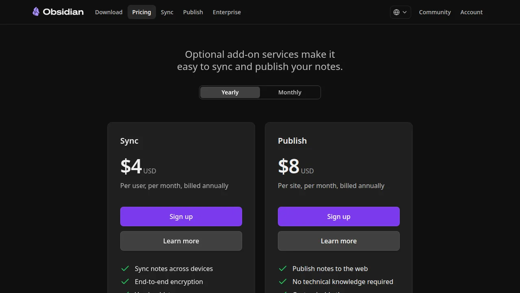Click the Obsidian logo in the header
520x293 pixels.
click(58, 12)
